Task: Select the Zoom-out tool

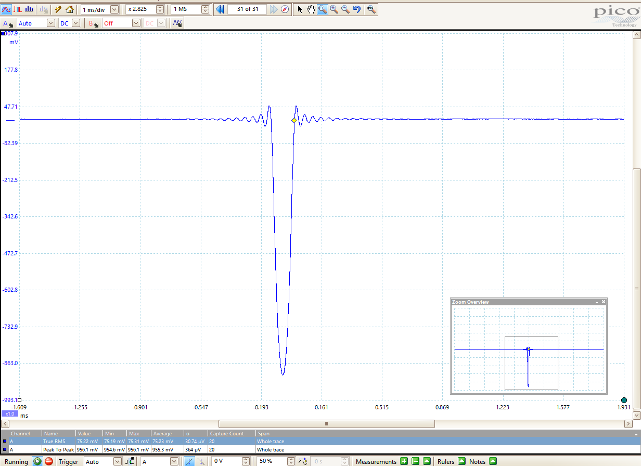Action: tap(345, 9)
